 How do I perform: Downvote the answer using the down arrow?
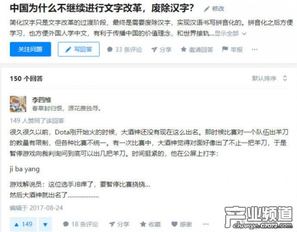[x=45, y=225]
